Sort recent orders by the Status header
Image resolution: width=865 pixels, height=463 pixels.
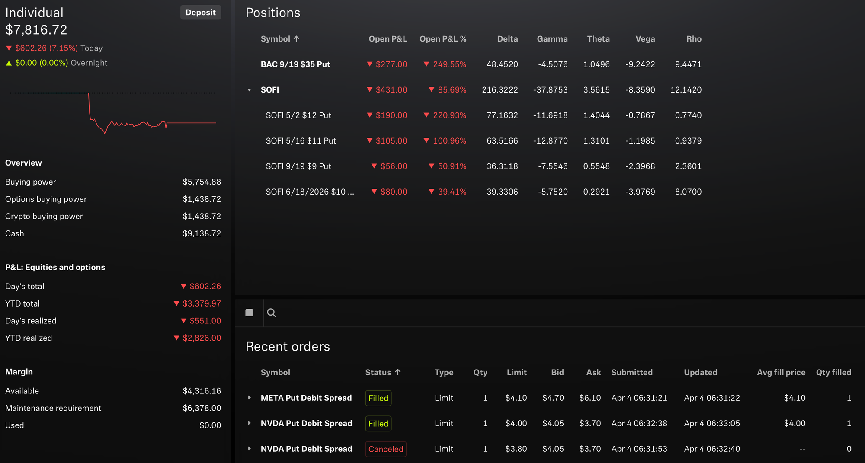[x=383, y=372]
